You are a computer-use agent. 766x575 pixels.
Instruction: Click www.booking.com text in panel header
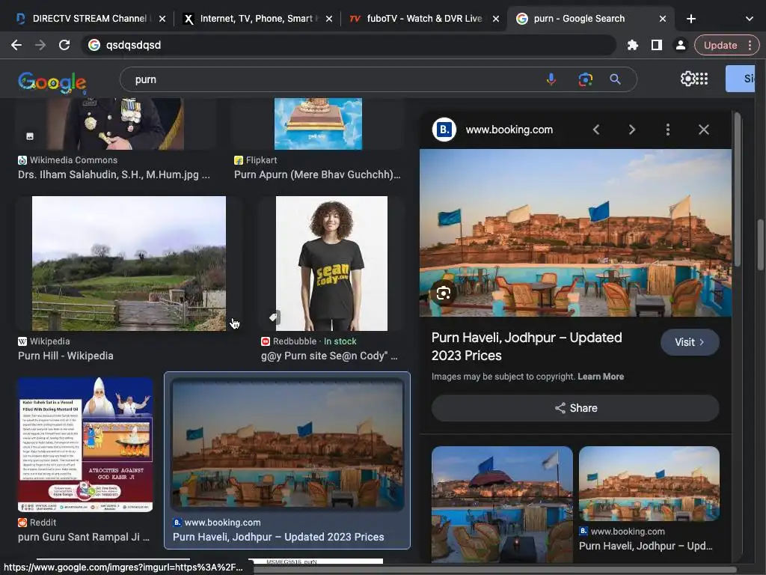[509, 130]
